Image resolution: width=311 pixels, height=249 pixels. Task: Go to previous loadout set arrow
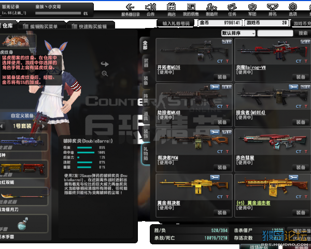(x=2, y=126)
